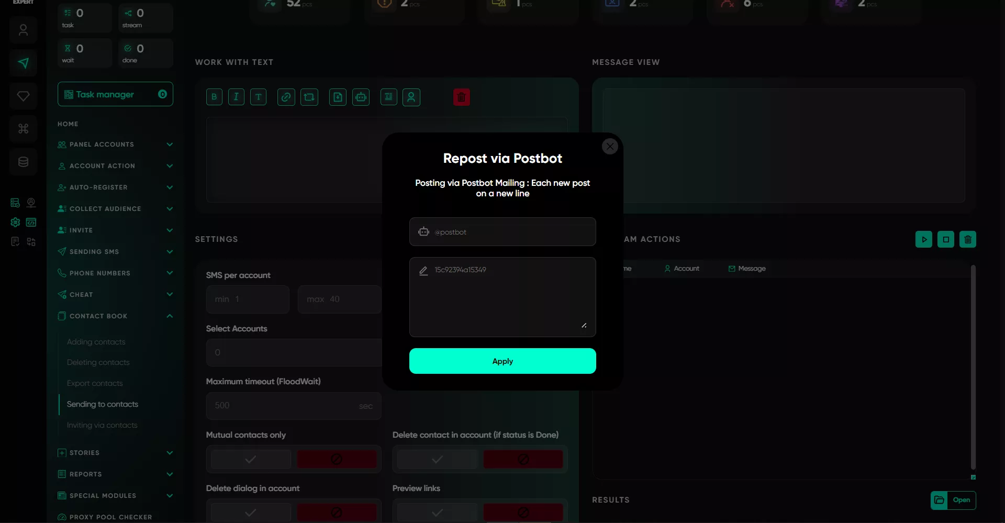This screenshot has width=1005, height=523.
Task: Disable Delete contact in account red button
Action: 523,459
